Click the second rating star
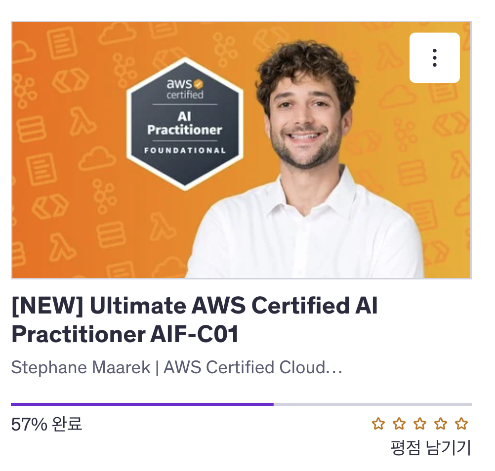This screenshot has height=471, width=495. 399,424
